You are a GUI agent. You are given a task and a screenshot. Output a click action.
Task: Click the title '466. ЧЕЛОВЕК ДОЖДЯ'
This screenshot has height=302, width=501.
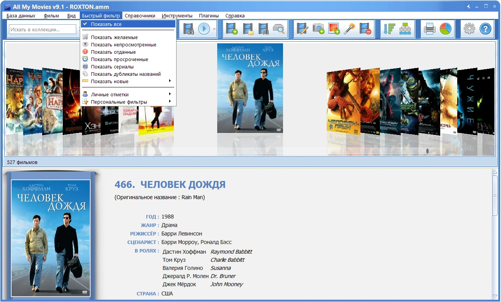click(x=170, y=185)
